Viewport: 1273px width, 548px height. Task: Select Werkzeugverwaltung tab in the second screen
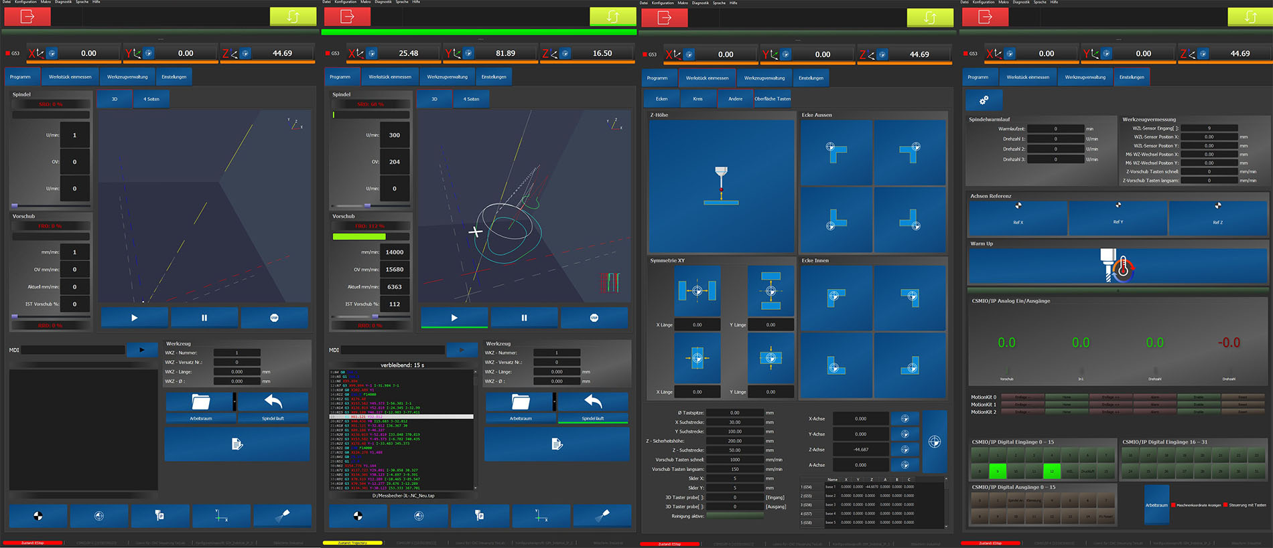(447, 77)
